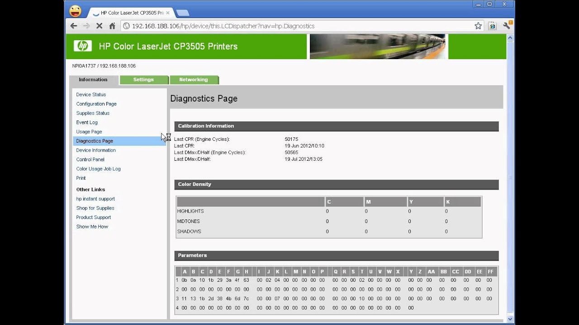Click the Other Links heading
Screen dimensions: 579x325
click(90, 190)
